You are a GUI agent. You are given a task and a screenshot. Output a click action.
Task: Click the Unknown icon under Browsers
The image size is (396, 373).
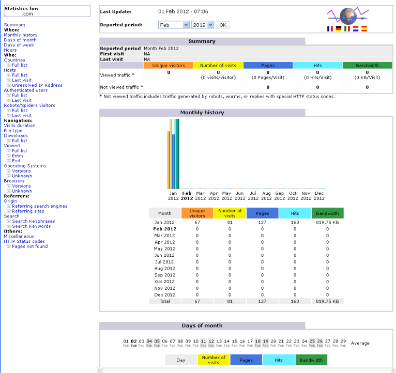pyautogui.click(x=9, y=191)
